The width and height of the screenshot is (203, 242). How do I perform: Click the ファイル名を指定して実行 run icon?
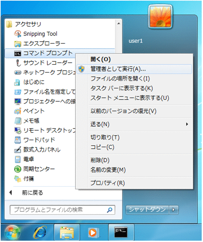point(17,92)
